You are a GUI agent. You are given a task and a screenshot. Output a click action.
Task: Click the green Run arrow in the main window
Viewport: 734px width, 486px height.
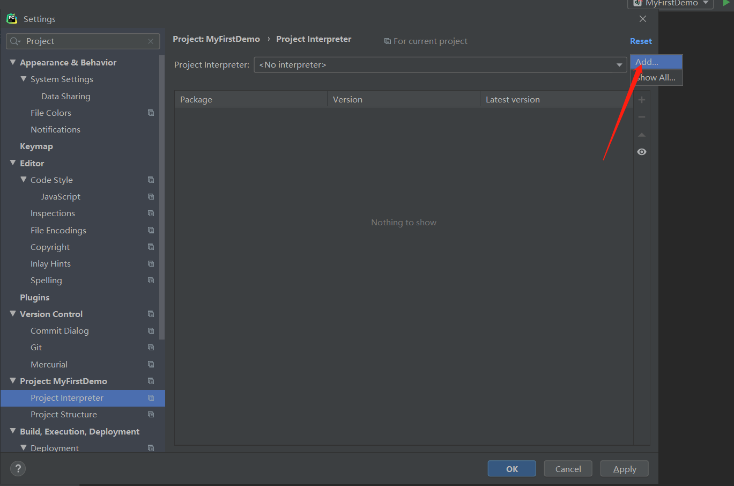point(726,3)
